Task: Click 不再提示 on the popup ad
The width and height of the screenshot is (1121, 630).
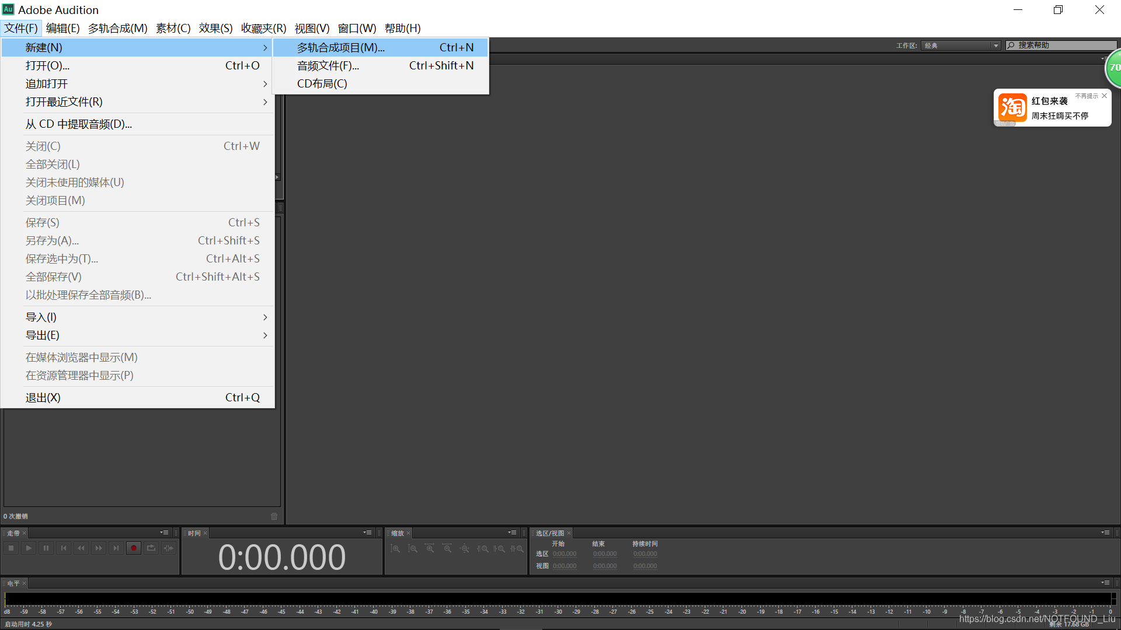Action: pyautogui.click(x=1086, y=96)
